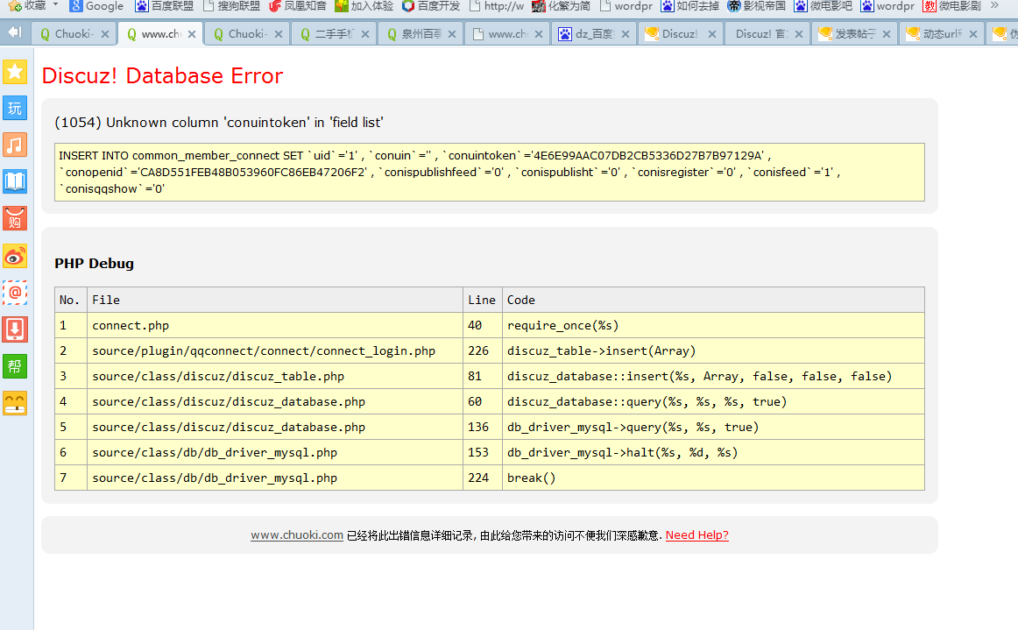Open the Google bookmark
This screenshot has width=1018, height=630.
coord(96,6)
